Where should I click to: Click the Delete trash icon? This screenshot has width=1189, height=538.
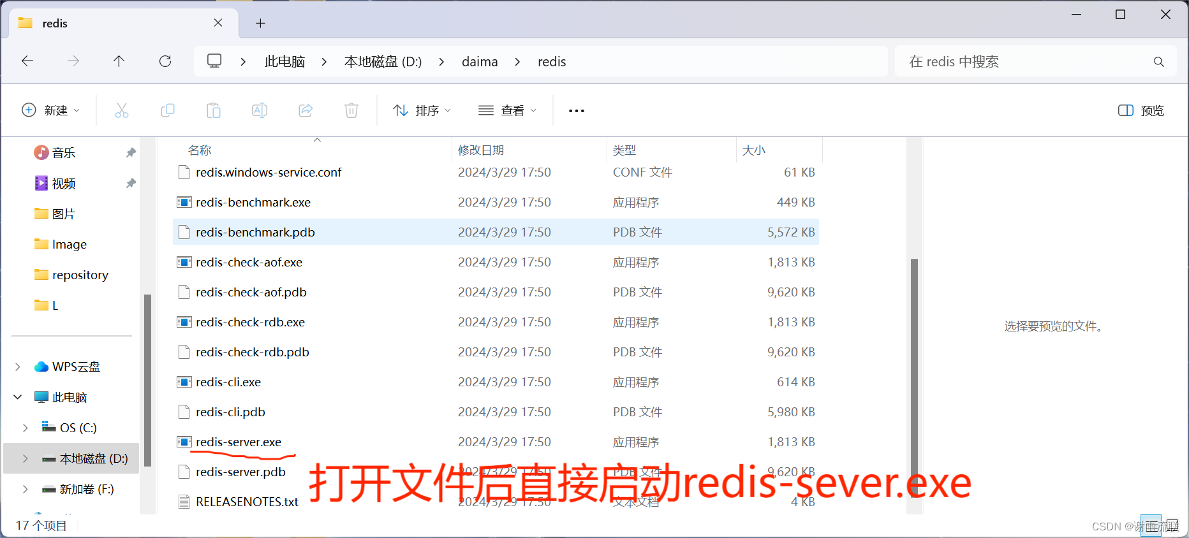click(x=351, y=110)
